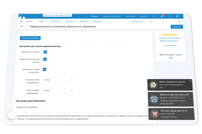Click Документация button
Image resolution: width=202 pixels, height=134 pixels.
(x=170, y=45)
